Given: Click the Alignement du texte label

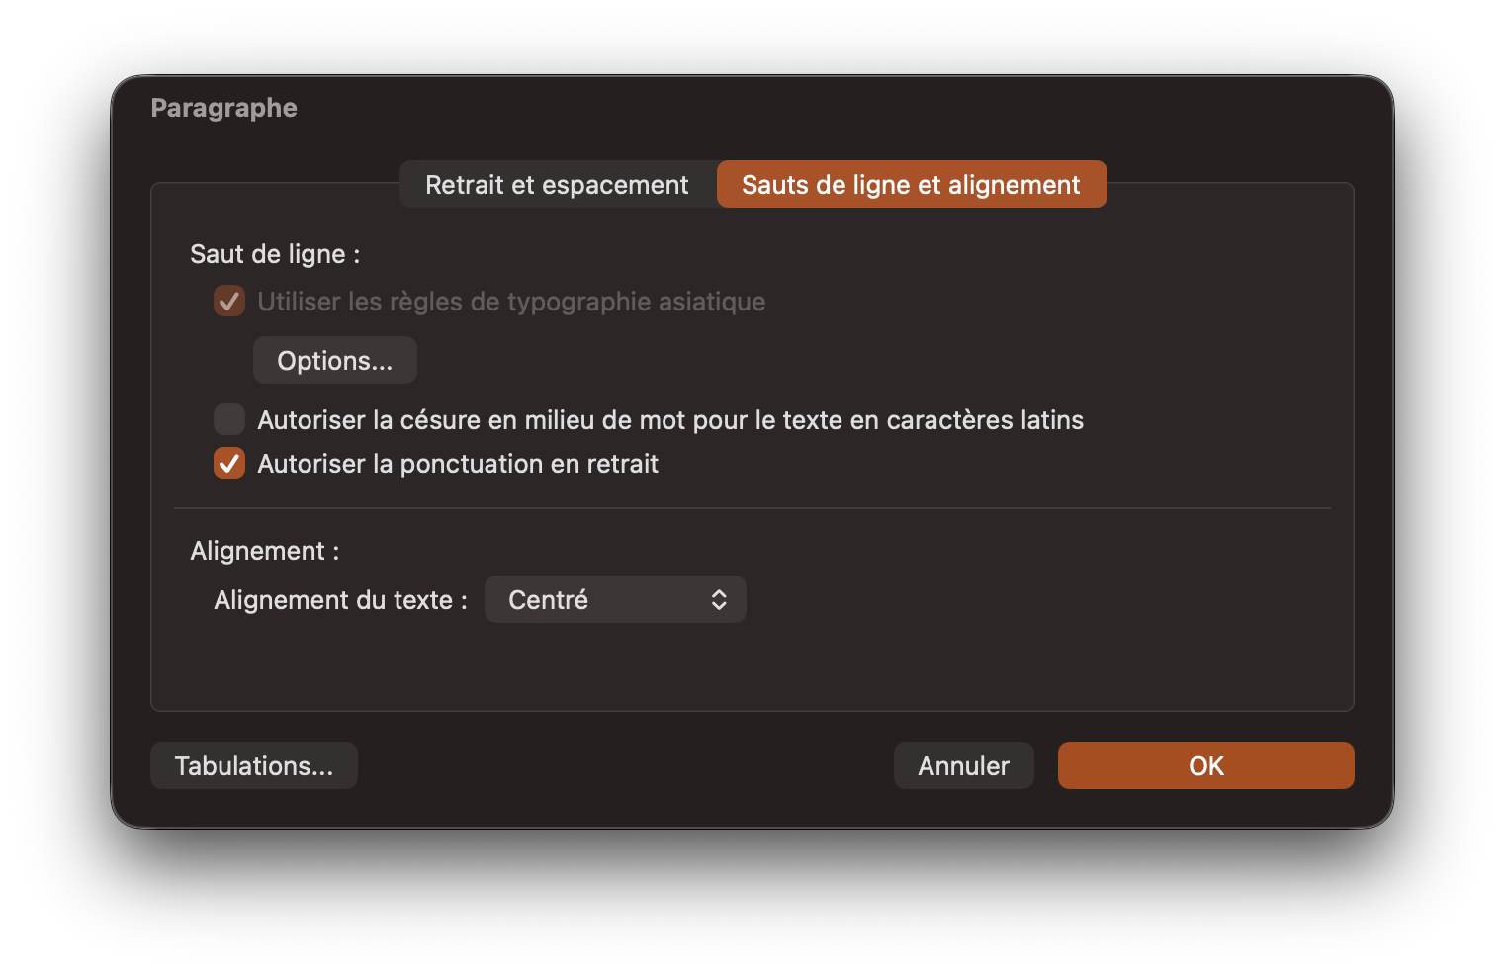Looking at the screenshot, I should 340,600.
